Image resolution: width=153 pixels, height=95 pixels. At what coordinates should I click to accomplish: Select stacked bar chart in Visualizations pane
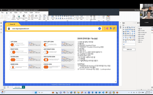(x=124, y=28)
